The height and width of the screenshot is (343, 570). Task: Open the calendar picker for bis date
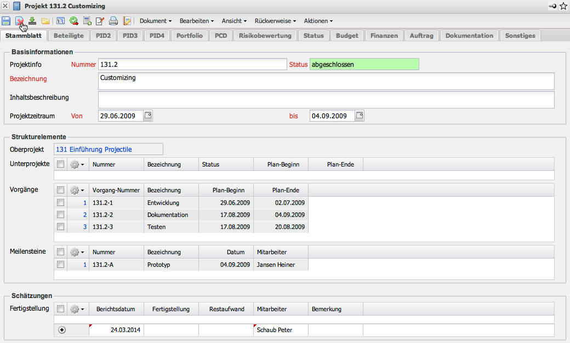360,116
